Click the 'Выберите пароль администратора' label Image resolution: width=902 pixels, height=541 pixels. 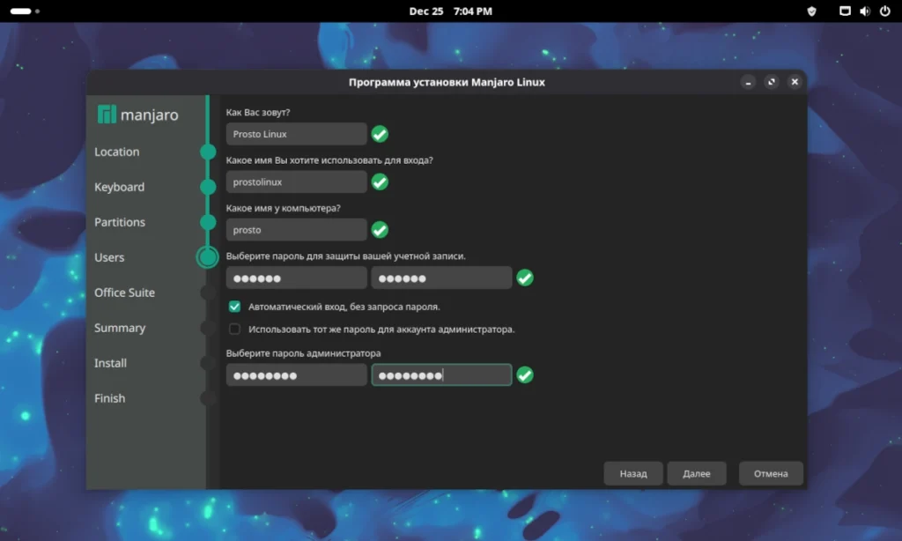pyautogui.click(x=303, y=353)
